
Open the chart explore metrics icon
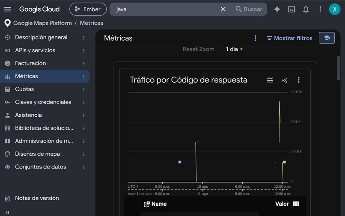point(284,80)
